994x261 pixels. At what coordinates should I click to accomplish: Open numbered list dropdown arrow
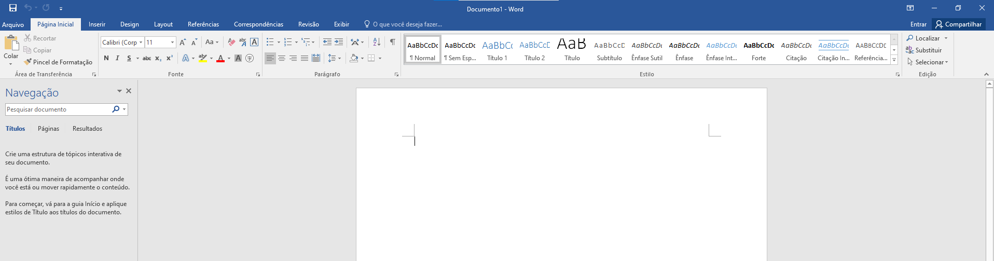point(296,43)
